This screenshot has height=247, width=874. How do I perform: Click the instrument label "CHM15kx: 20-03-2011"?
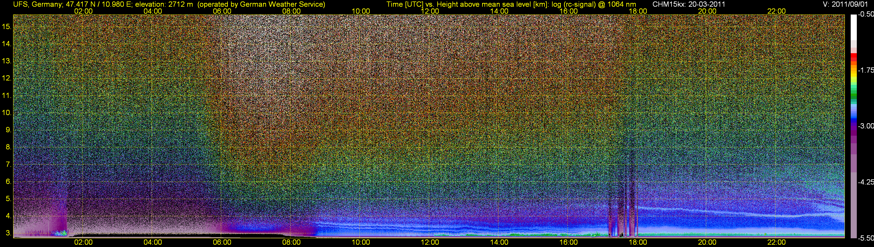(689, 4)
